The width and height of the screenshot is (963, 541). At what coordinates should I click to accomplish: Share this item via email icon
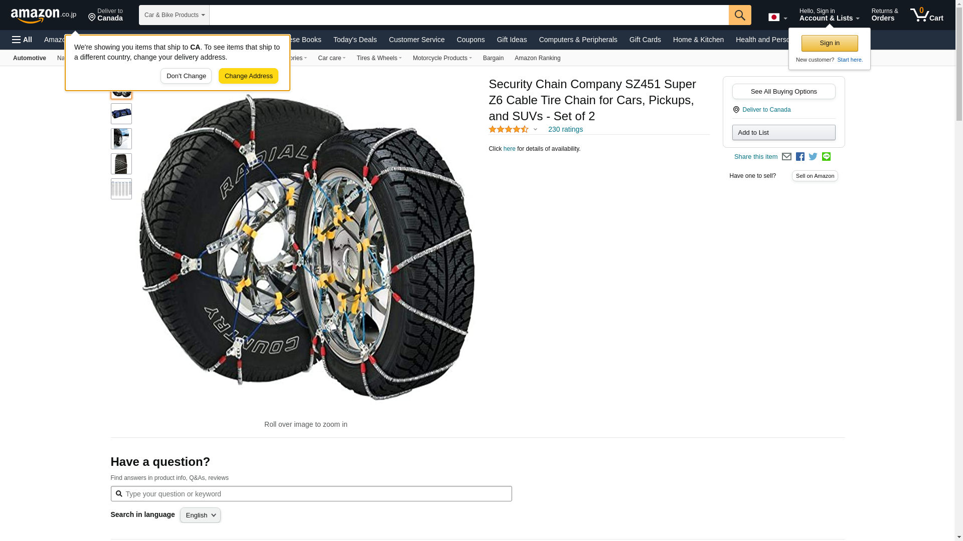coord(786,157)
